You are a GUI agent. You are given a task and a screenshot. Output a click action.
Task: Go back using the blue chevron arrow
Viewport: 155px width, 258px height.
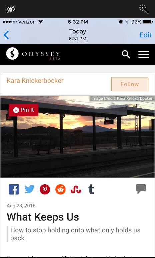click(x=6, y=35)
